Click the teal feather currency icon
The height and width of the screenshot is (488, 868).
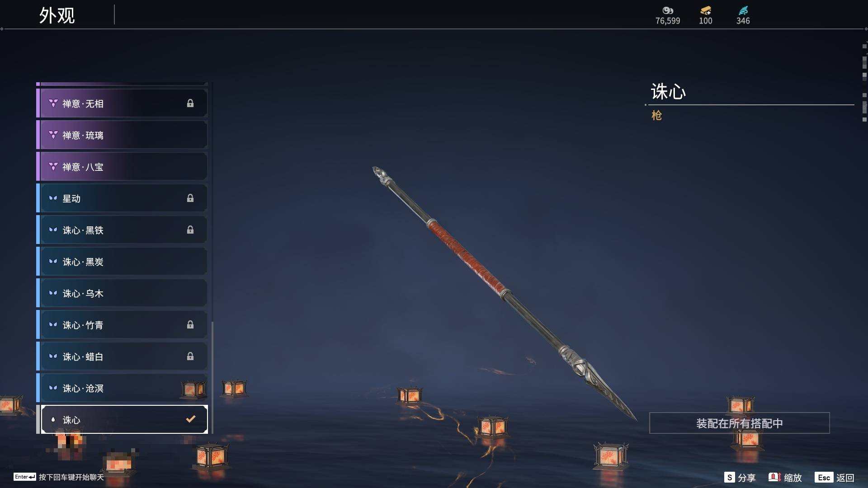click(743, 10)
